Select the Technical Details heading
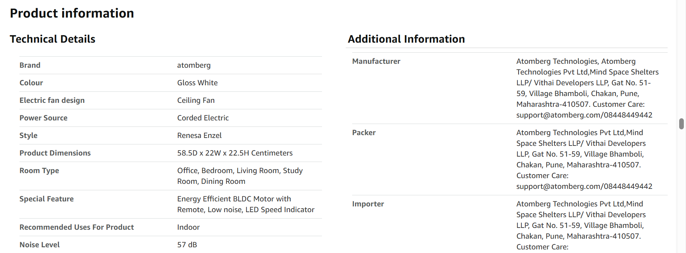686x253 pixels. click(x=52, y=39)
